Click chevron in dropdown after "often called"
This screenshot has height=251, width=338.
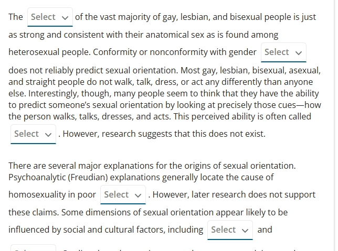click(x=48, y=135)
